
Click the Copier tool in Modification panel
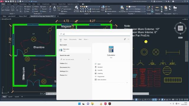point(27,9)
